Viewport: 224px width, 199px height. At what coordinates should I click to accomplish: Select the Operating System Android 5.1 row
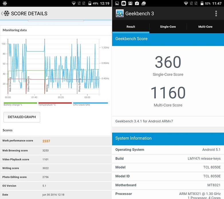[x=168, y=150]
